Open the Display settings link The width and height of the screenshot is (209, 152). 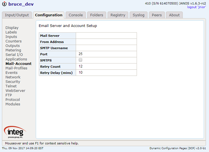[x=12, y=28]
